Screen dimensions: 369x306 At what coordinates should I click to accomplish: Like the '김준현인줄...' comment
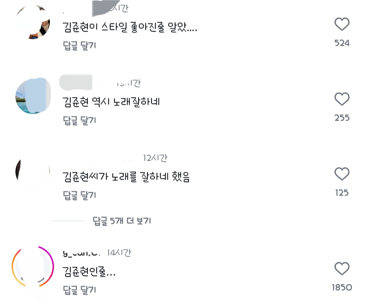click(x=342, y=269)
